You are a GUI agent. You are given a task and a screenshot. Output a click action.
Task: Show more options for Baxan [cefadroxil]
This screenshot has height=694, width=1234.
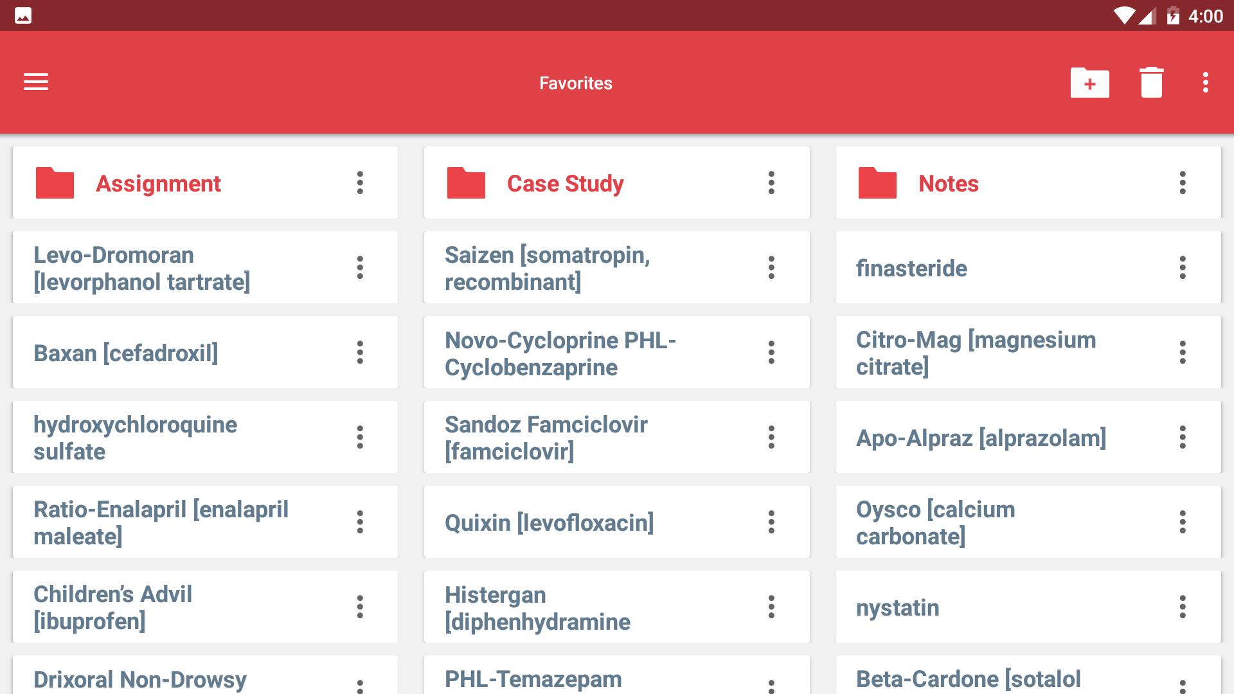point(360,352)
